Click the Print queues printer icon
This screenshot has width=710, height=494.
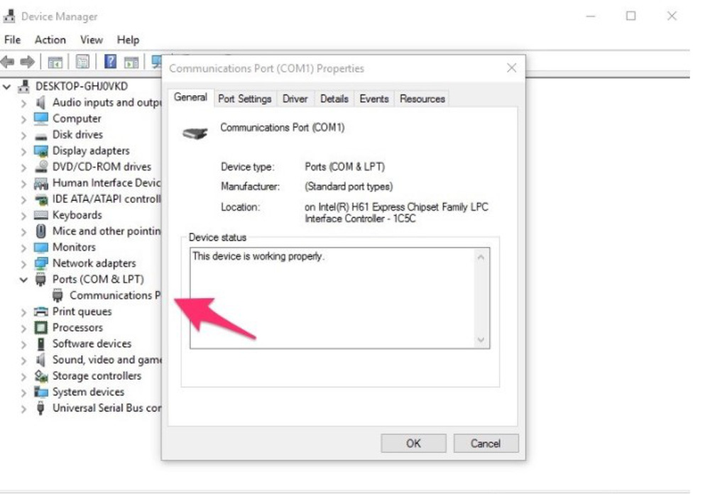[41, 312]
